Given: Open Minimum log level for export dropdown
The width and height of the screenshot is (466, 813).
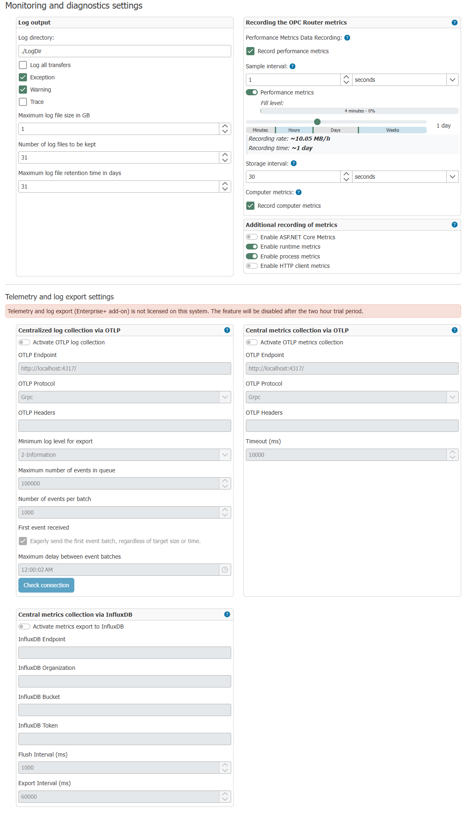Looking at the screenshot, I should pyautogui.click(x=225, y=455).
